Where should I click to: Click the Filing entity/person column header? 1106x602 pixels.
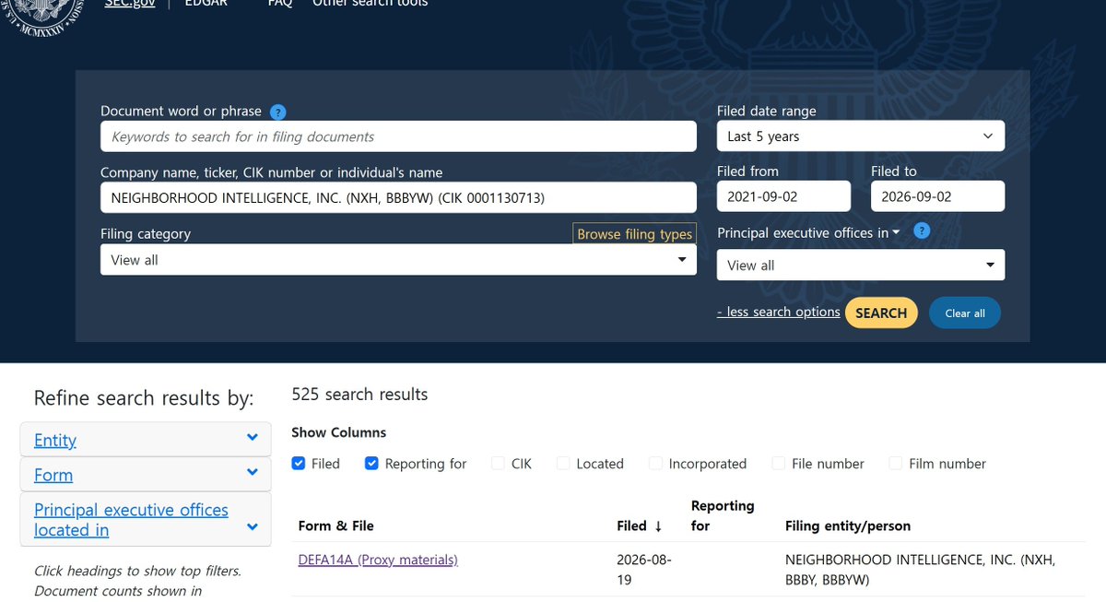coord(848,526)
